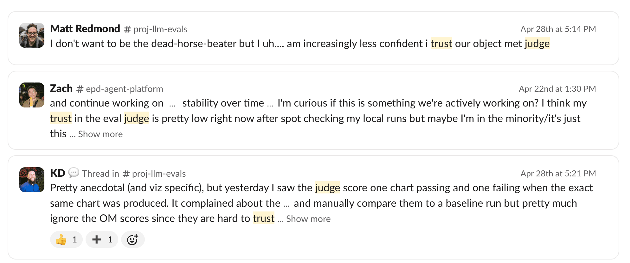Screen dimensions: 630x263
Task: Open Matt Redmond's profile avatar
Action: point(32,35)
